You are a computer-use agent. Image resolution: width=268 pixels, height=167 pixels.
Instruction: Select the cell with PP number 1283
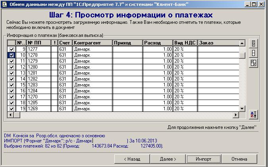pyautogui.click(x=39, y=85)
